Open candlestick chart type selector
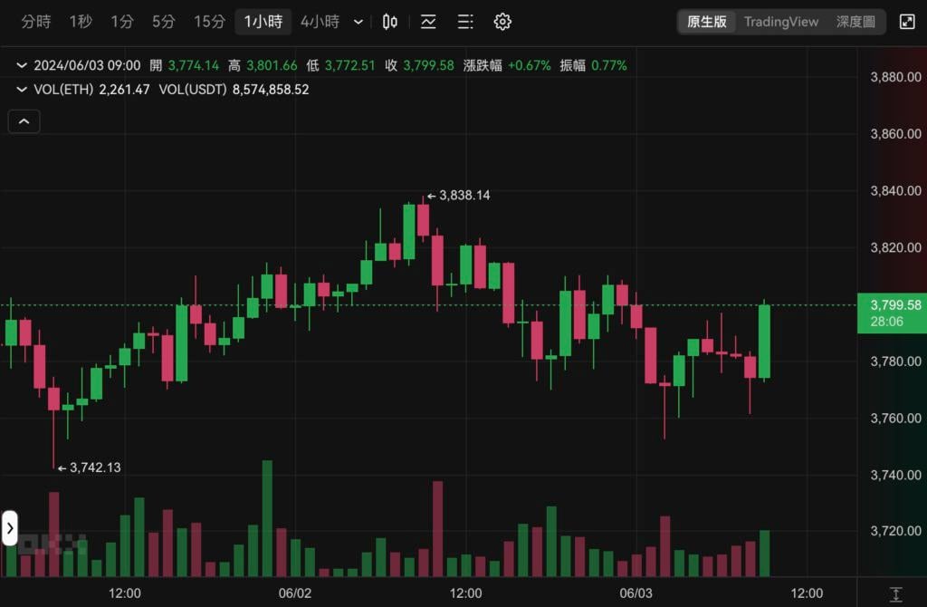The image size is (927, 607). click(x=389, y=22)
